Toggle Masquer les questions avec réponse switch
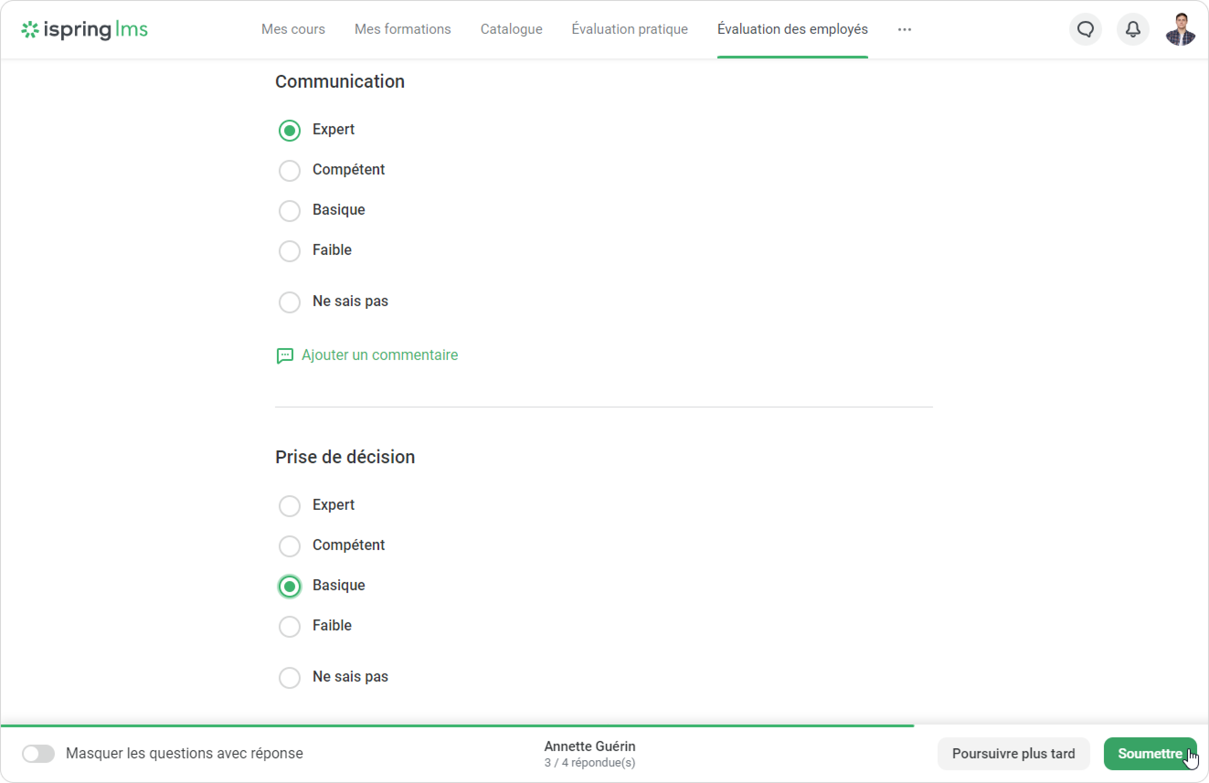1209x783 pixels. tap(38, 754)
